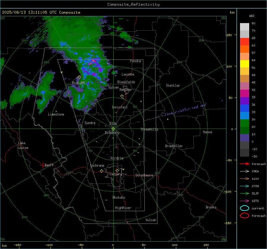Click the -100 tick on bottom km axis
Image resolution: width=267 pixels, height=249 pixels.
click(x=49, y=245)
